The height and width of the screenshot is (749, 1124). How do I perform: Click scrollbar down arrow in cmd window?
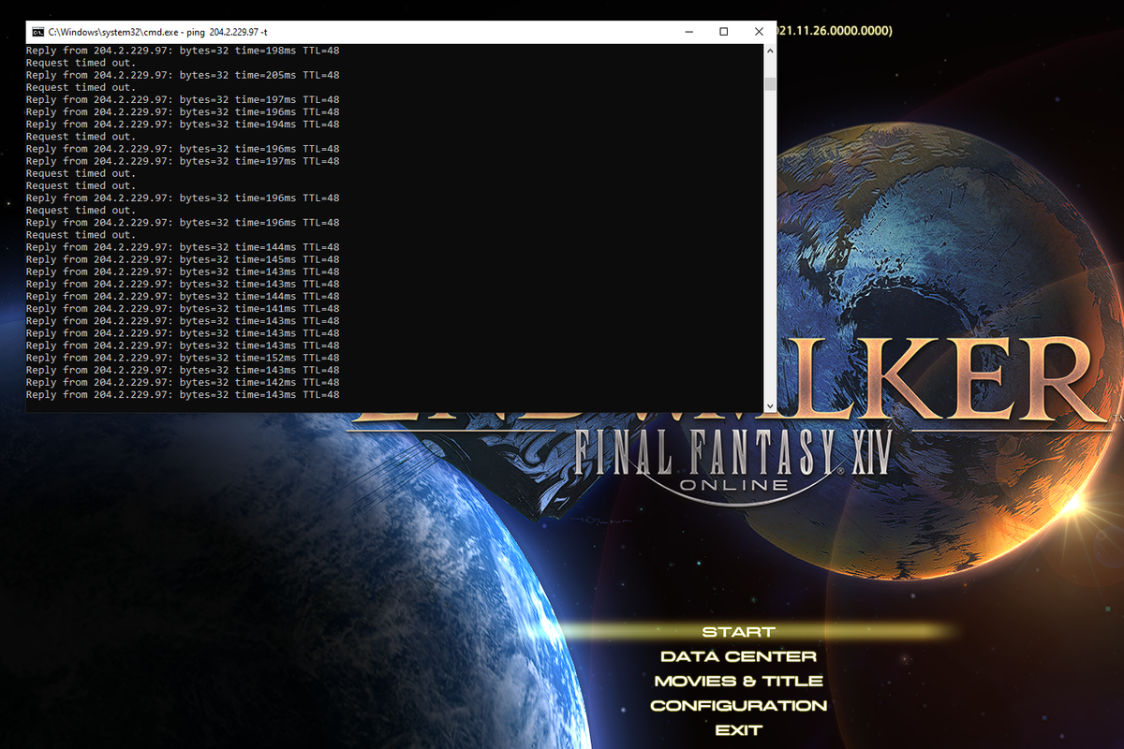click(770, 406)
